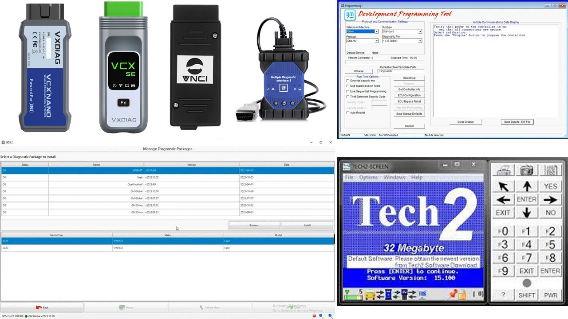Click the zoom in magnifier in the GDS 2 status bar
The height and width of the screenshot is (319, 568).
(330, 316)
